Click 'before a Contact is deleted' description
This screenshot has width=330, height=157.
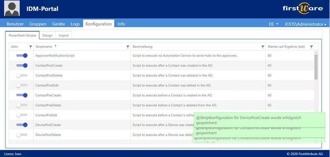174,105
